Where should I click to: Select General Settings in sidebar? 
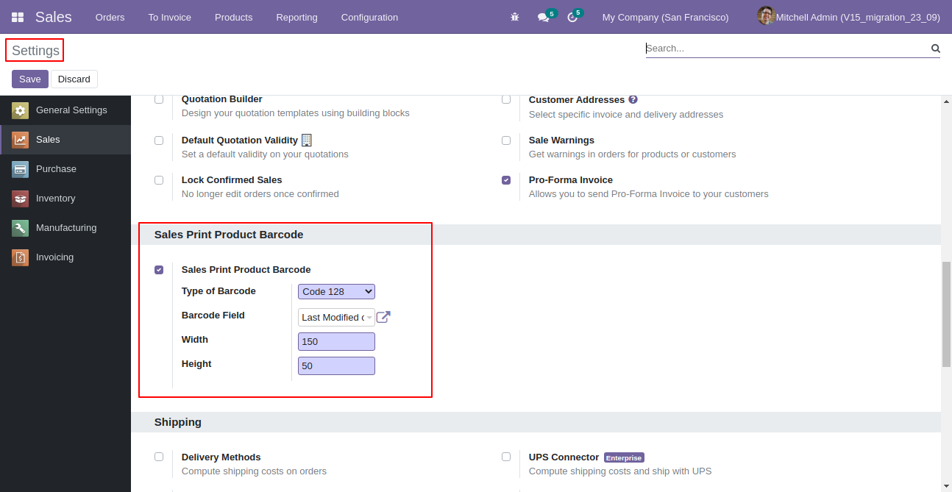tap(65, 110)
